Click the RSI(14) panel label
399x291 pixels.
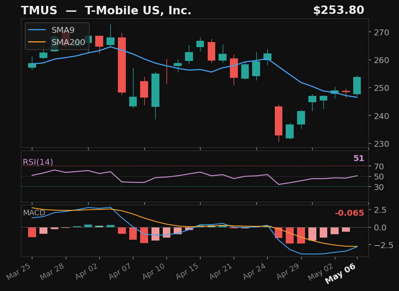click(x=38, y=162)
